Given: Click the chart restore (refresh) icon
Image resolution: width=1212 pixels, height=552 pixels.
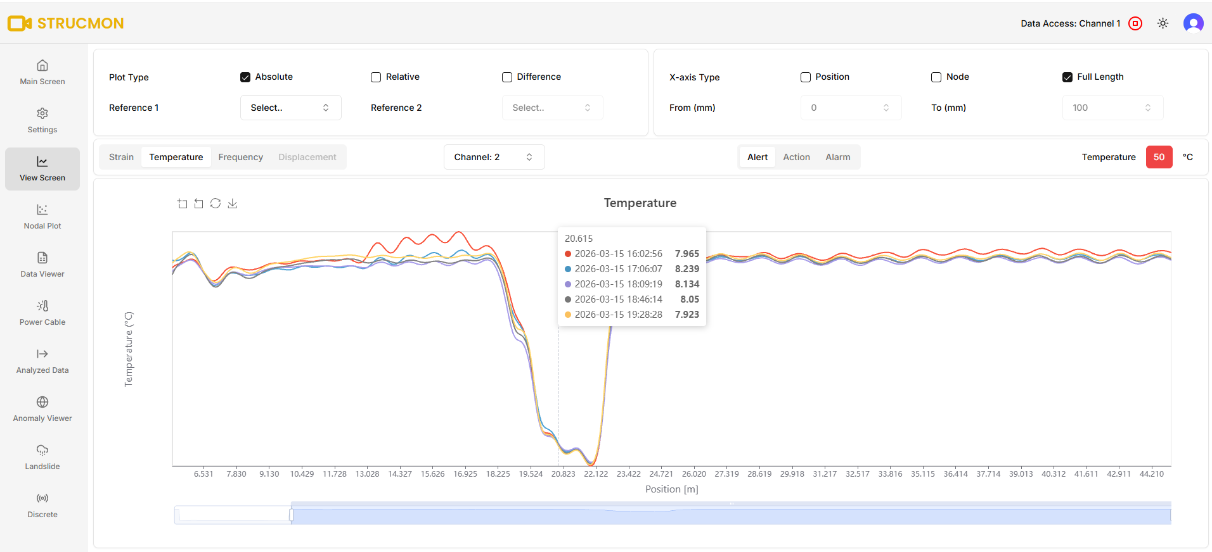Looking at the screenshot, I should click(216, 203).
